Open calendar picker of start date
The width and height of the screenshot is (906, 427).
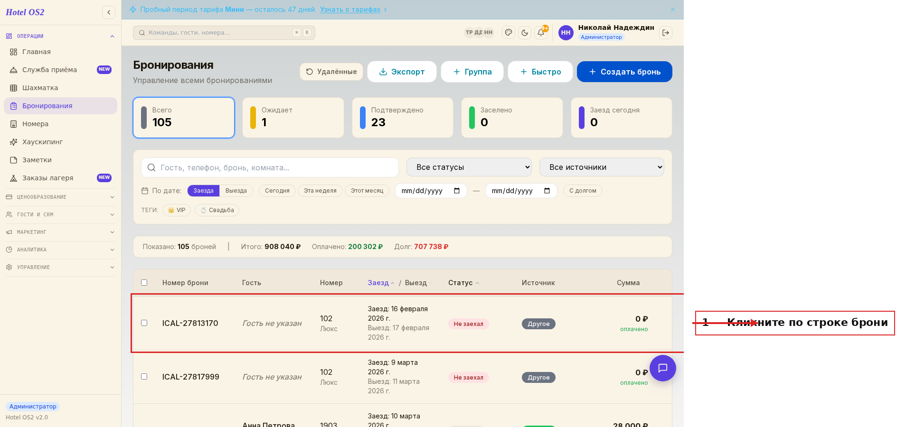tap(457, 191)
